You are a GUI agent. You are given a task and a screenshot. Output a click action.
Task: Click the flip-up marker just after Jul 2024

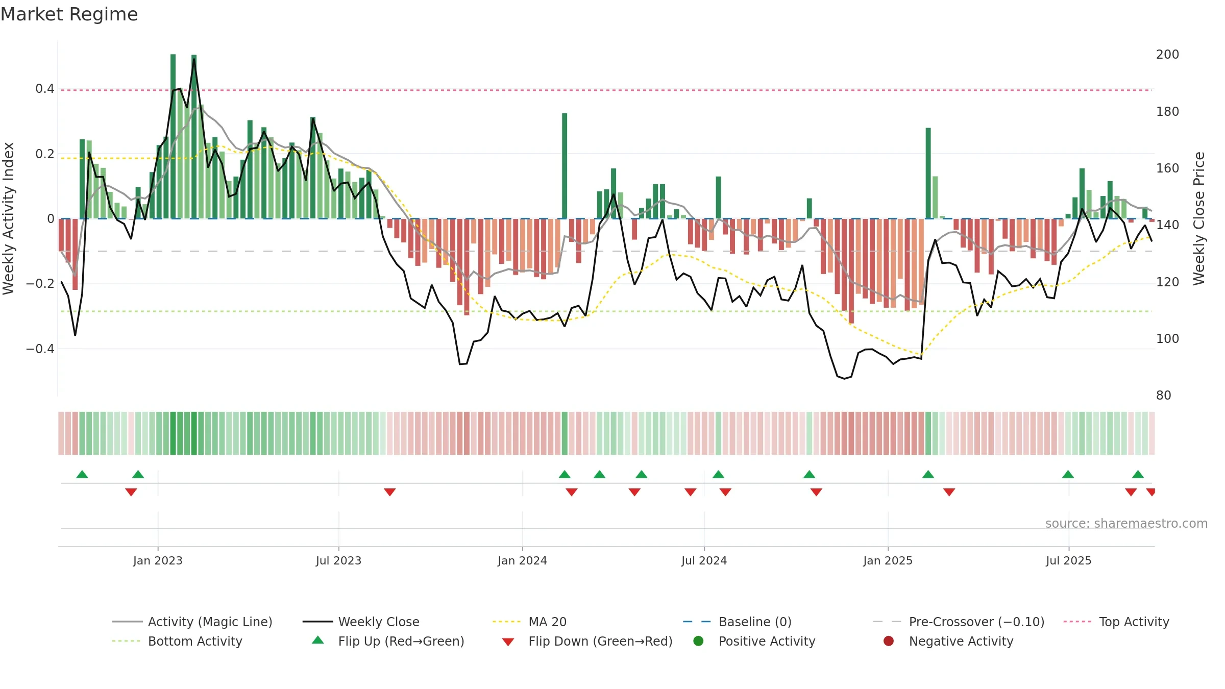point(718,474)
